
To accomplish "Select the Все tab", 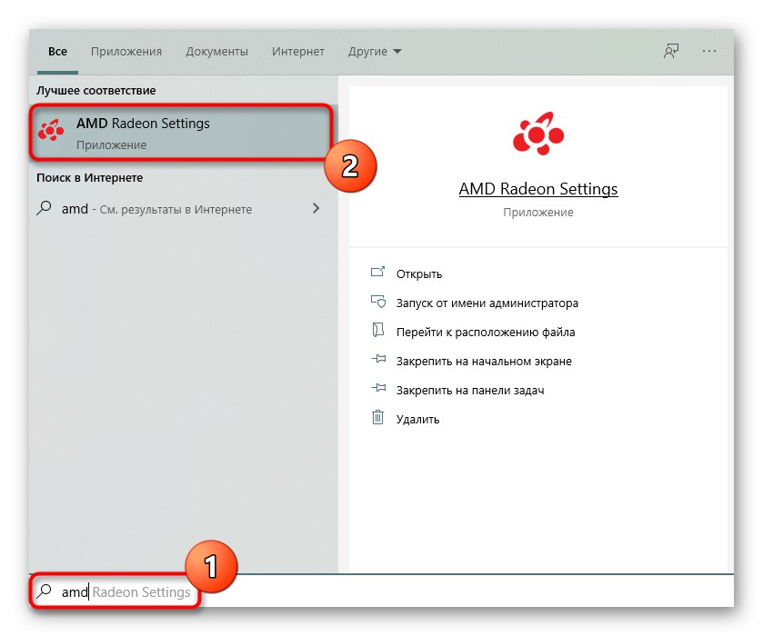I will point(57,52).
